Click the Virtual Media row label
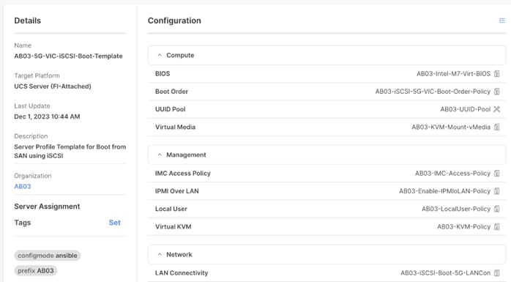Viewport: 511px width, 282px height. pyautogui.click(x=175, y=127)
